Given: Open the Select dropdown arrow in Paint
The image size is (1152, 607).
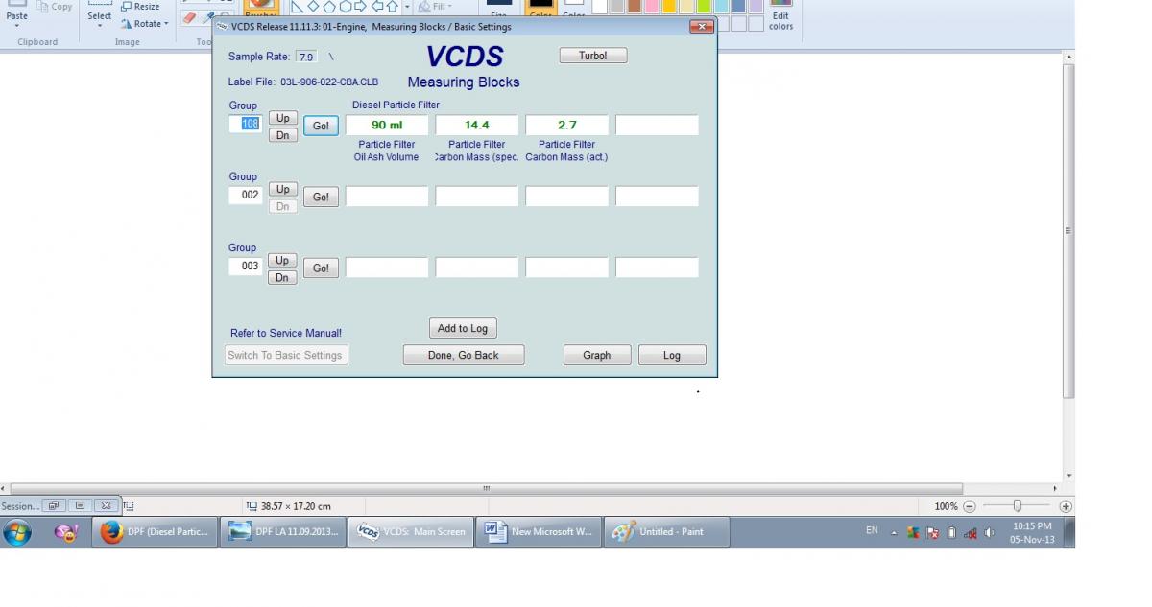Looking at the screenshot, I should [x=100, y=26].
